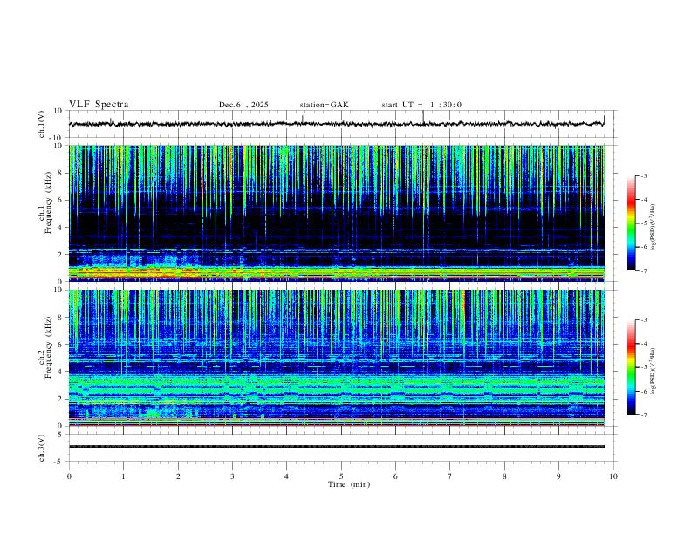Click the "-7" label on ch.1 colorbar

(643, 270)
